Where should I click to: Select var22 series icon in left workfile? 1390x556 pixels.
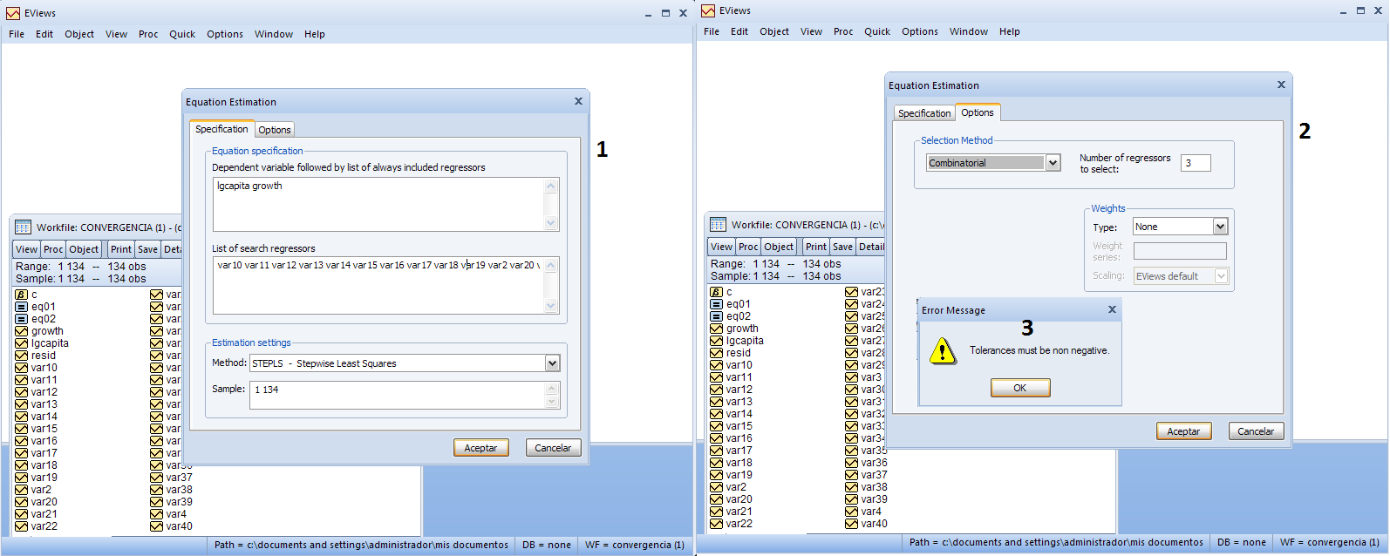click(x=21, y=526)
